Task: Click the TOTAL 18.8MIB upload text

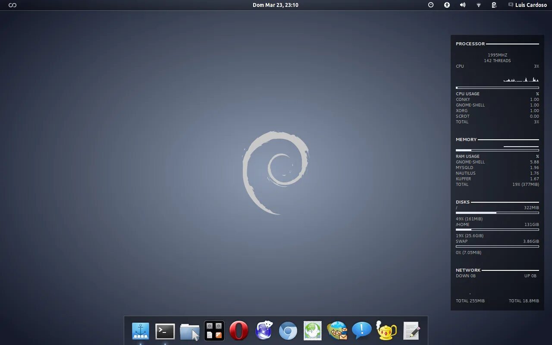Action: pos(524,301)
